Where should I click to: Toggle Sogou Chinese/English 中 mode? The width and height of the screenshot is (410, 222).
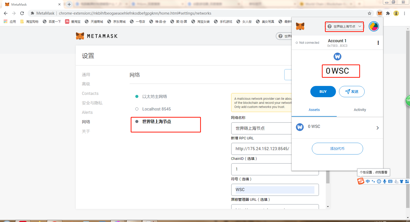click(368, 181)
